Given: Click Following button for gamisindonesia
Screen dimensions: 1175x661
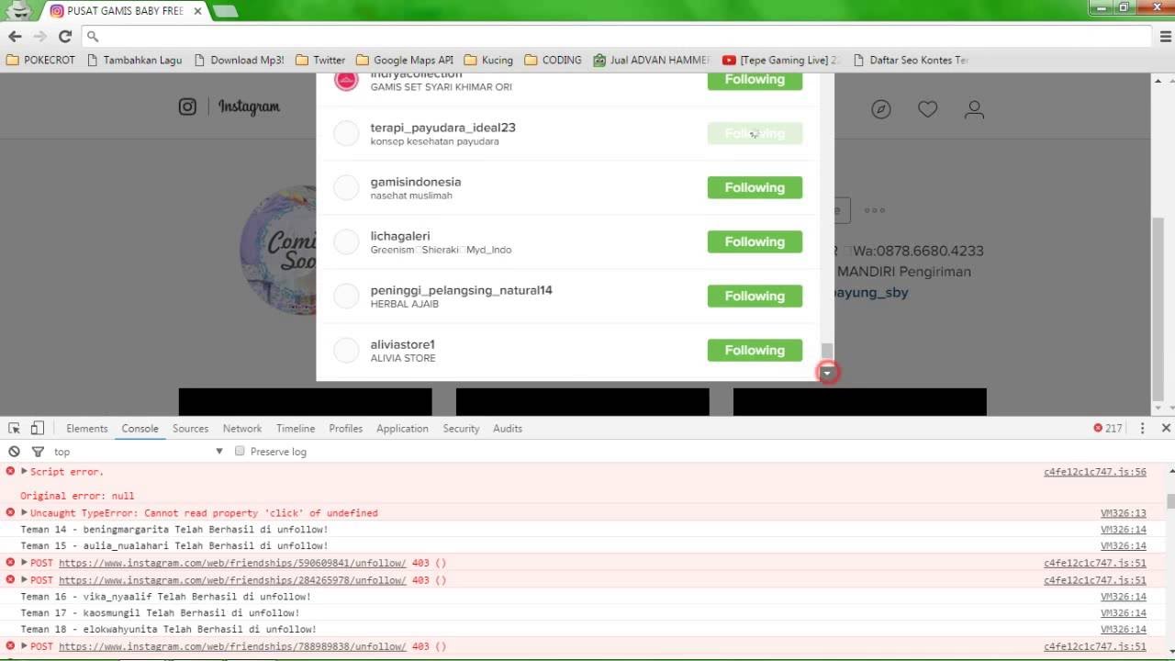Looking at the screenshot, I should click(755, 187).
